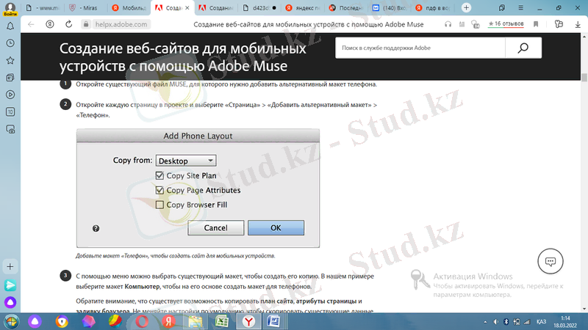This screenshot has width=588, height=330.
Task: Switch to second Создание Adobe tab
Action: coord(216,8)
